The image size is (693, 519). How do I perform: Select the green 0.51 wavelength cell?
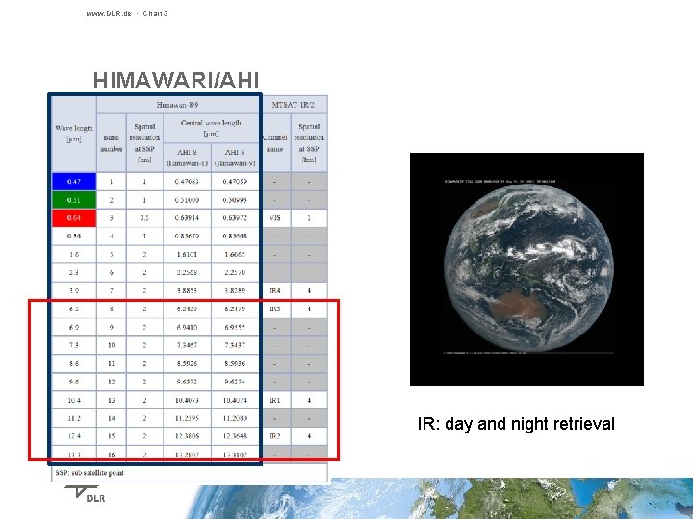tap(74, 200)
